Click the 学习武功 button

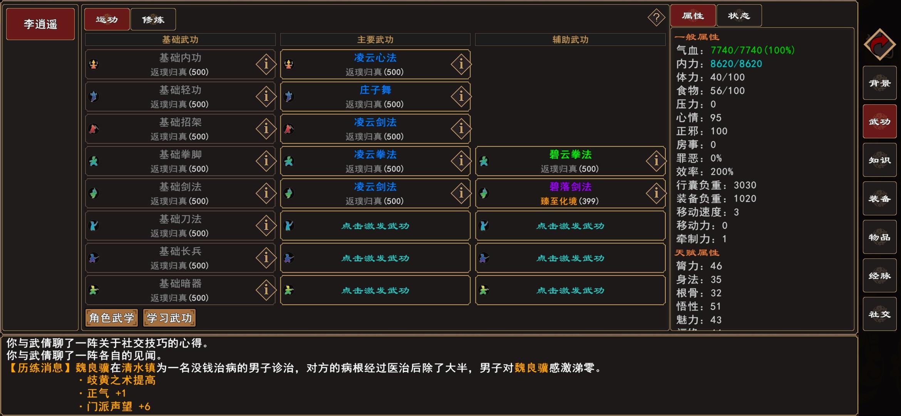[169, 318]
